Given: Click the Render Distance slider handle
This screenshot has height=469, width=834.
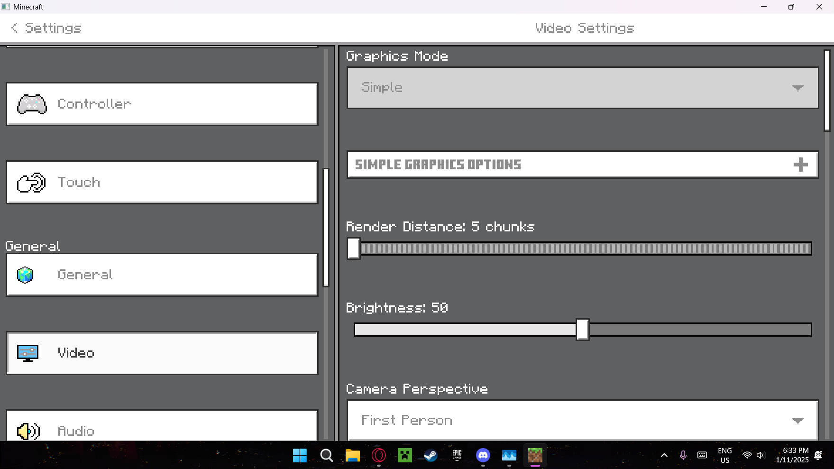Looking at the screenshot, I should pyautogui.click(x=354, y=248).
